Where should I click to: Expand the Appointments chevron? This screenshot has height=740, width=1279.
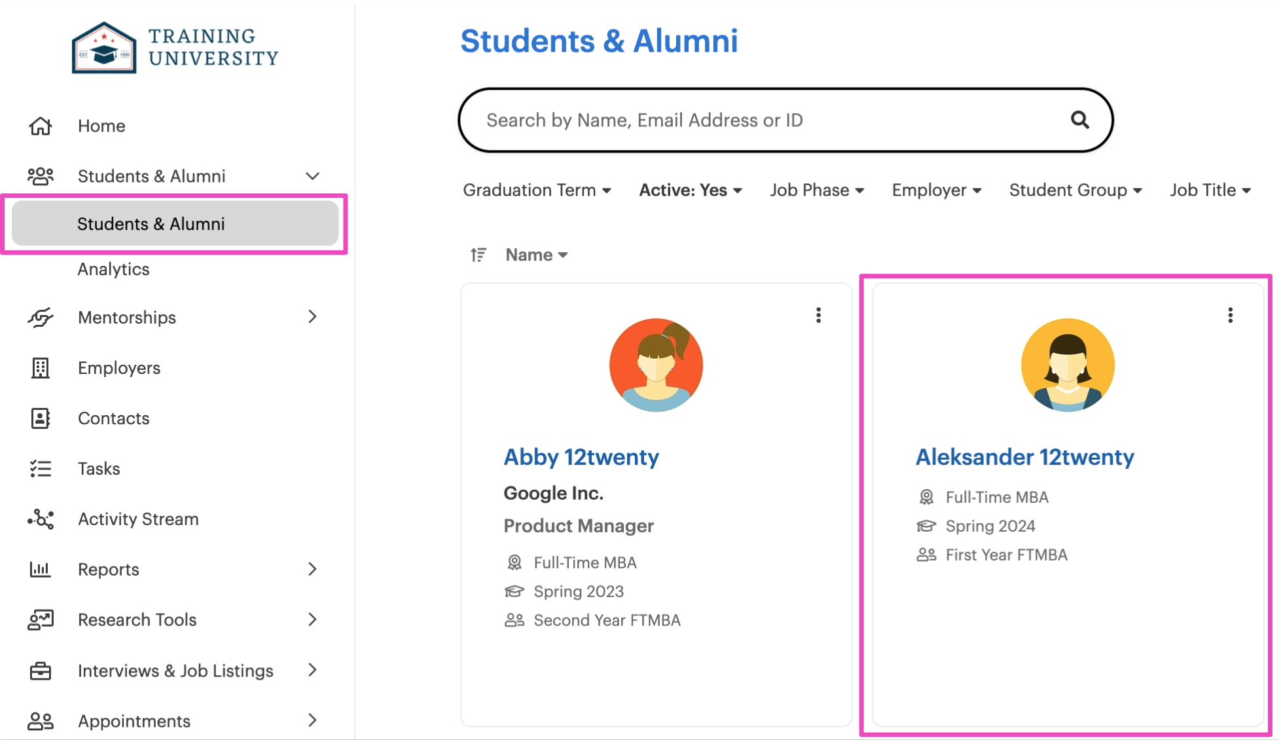point(312,720)
